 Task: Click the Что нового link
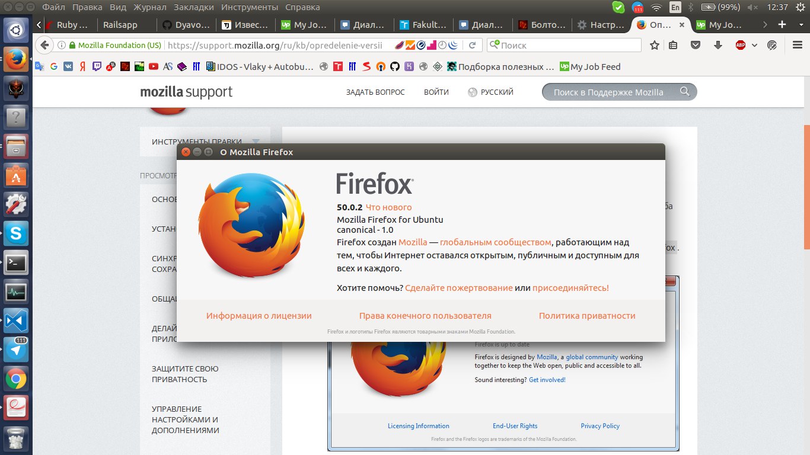tap(388, 207)
